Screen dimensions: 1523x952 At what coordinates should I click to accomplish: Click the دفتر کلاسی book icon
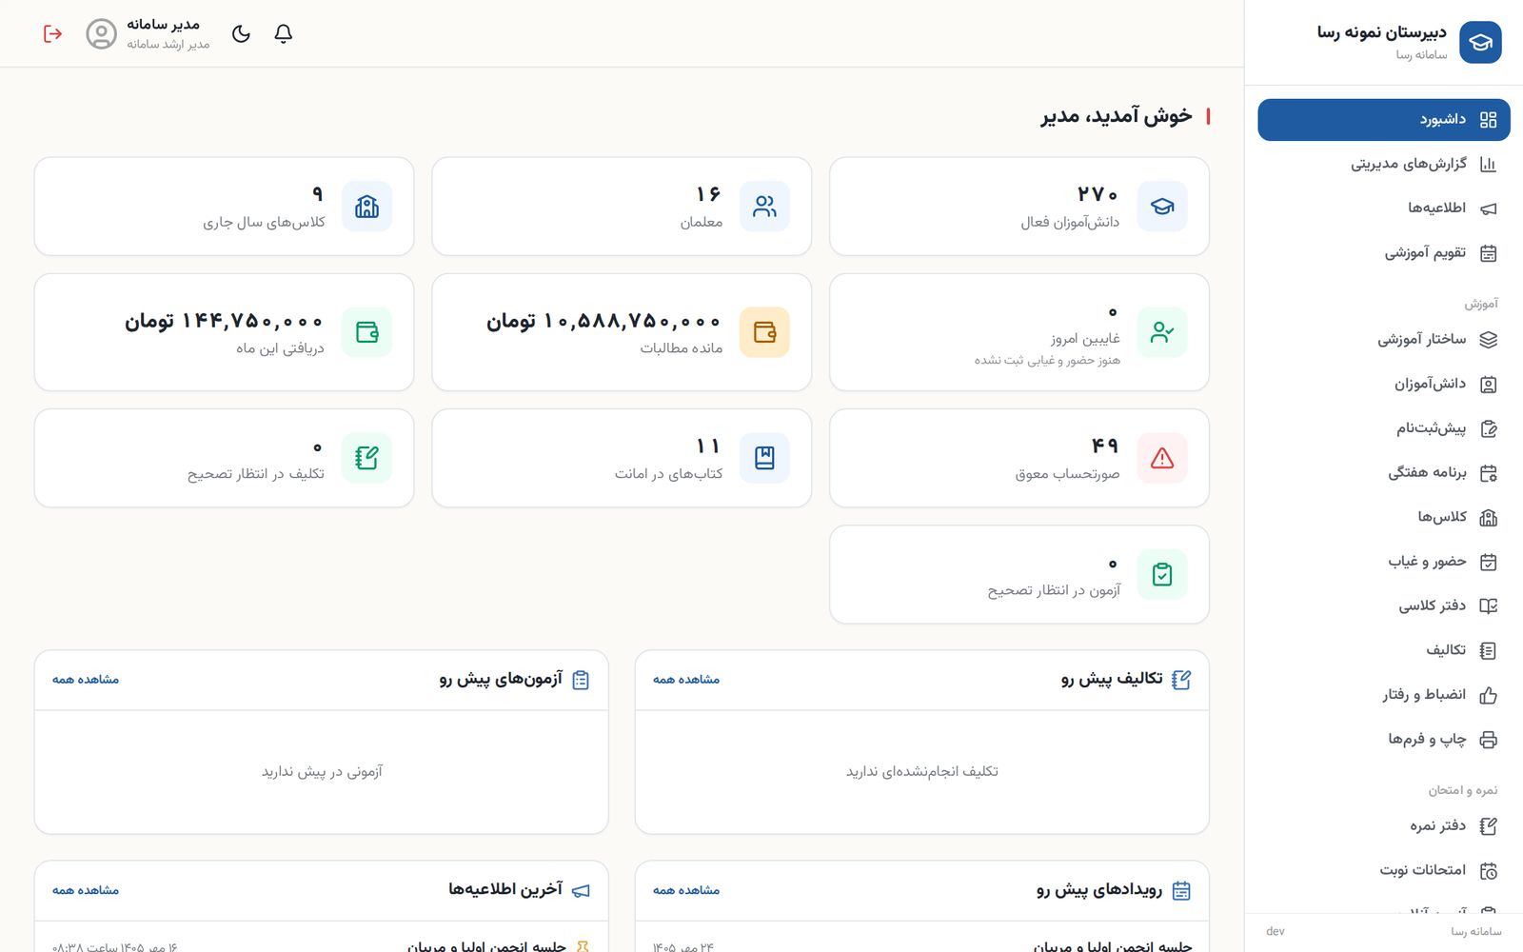pyautogui.click(x=1489, y=606)
